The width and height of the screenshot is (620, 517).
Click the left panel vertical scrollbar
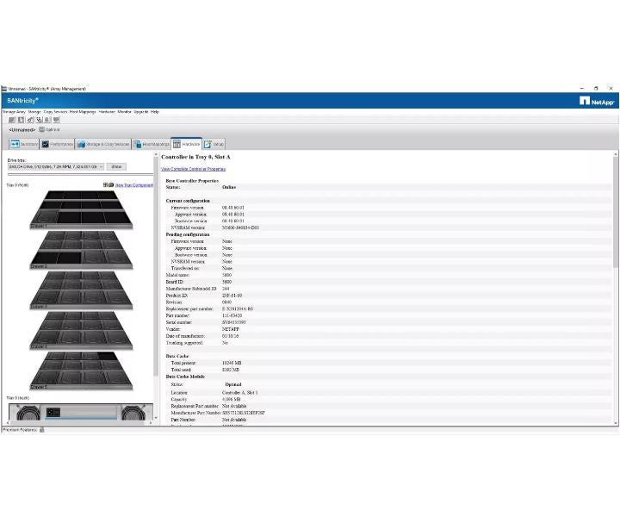155,265
